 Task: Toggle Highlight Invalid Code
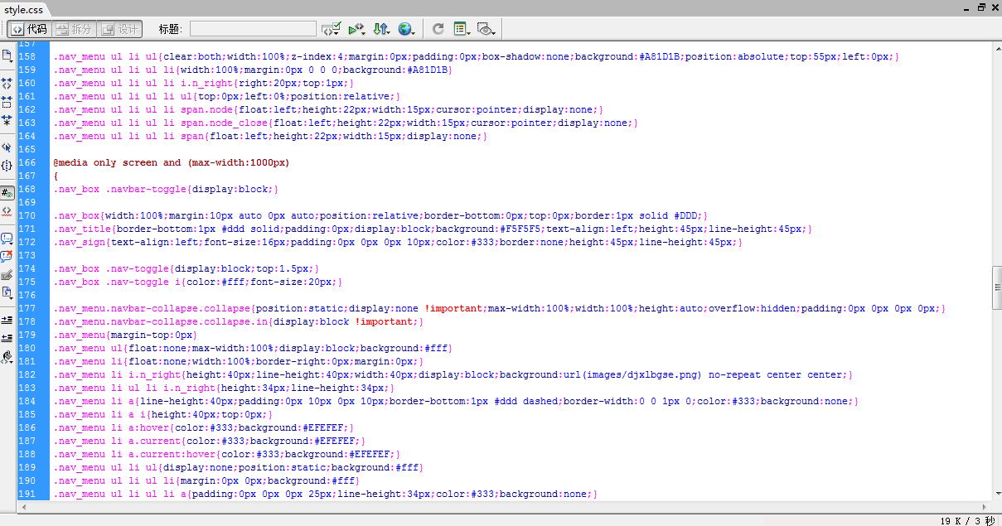7,211
